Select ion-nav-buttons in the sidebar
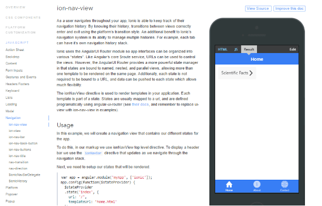This screenshot has height=206, width=322. 20,150
